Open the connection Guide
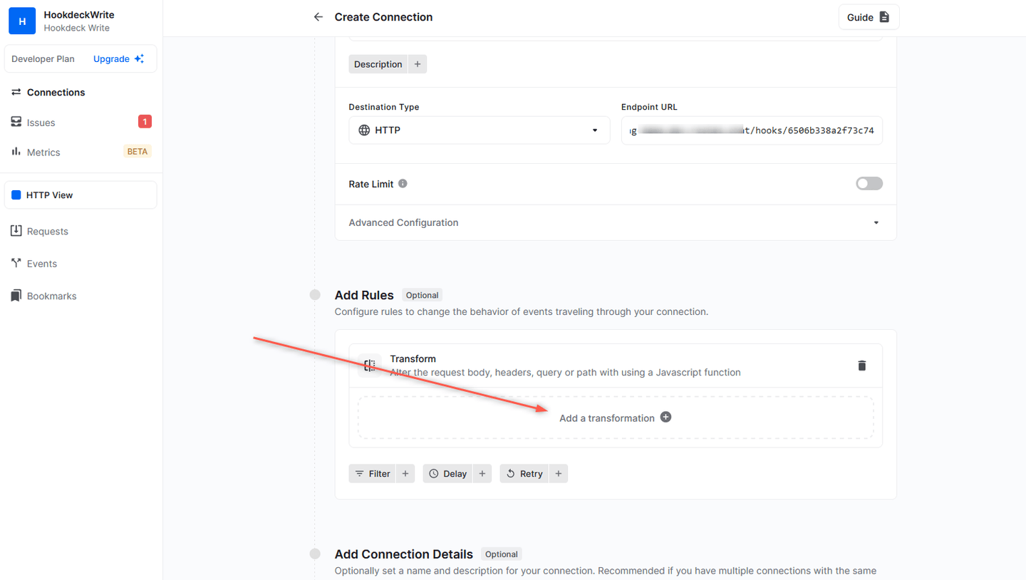 [869, 16]
